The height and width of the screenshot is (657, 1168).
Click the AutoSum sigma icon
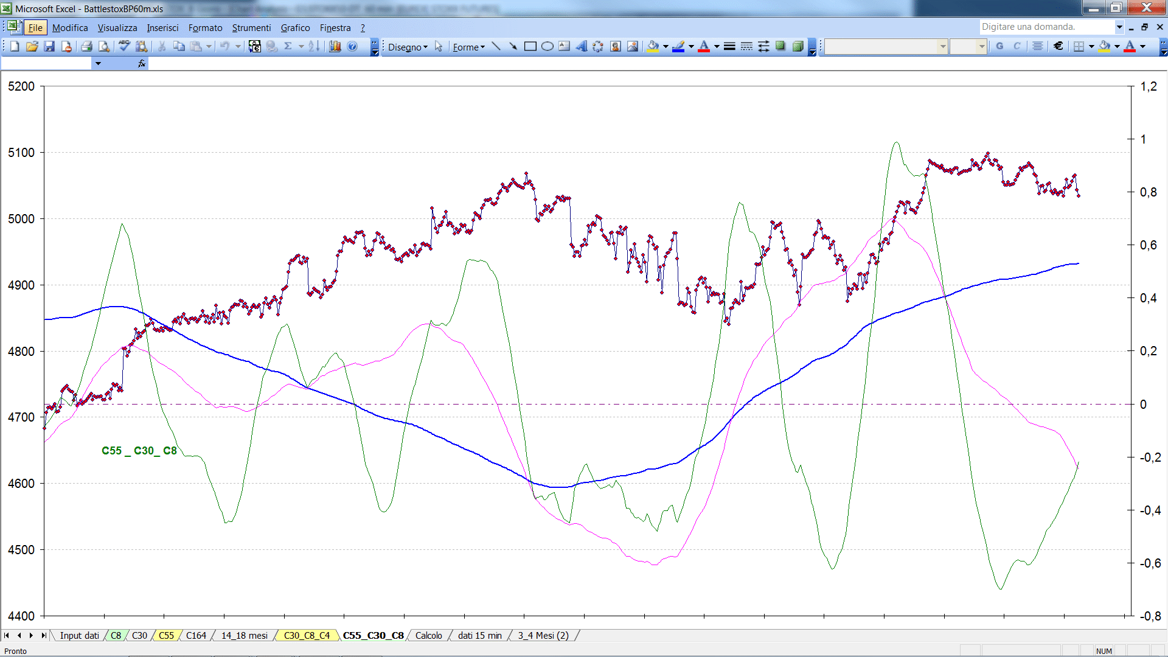point(288,46)
